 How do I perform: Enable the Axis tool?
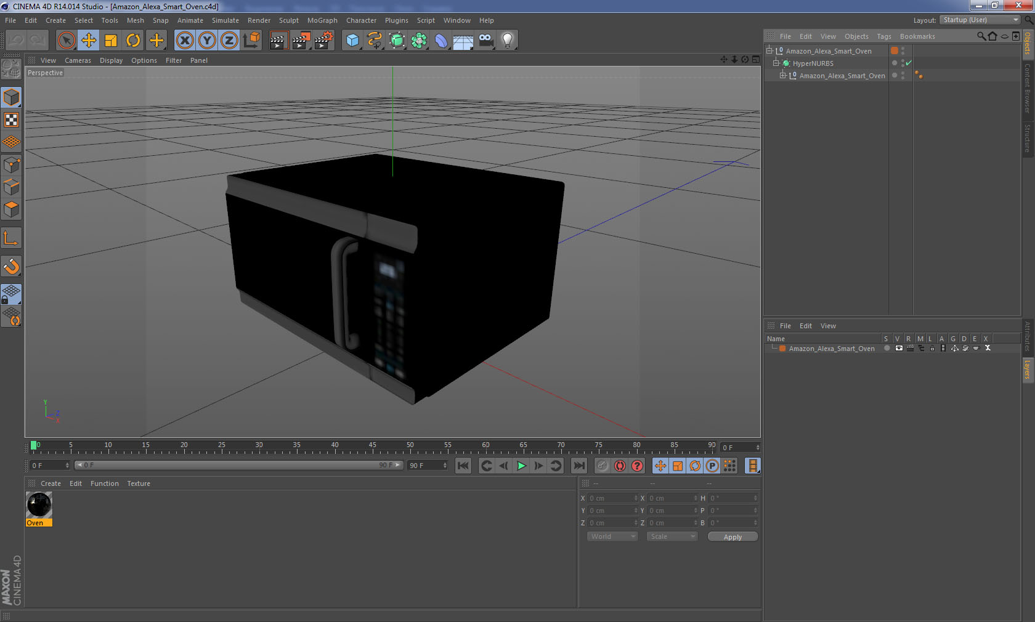click(x=12, y=238)
